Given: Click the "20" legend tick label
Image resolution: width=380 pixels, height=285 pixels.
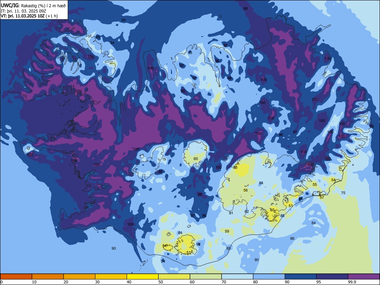Looking at the screenshot, I should click(x=66, y=282).
